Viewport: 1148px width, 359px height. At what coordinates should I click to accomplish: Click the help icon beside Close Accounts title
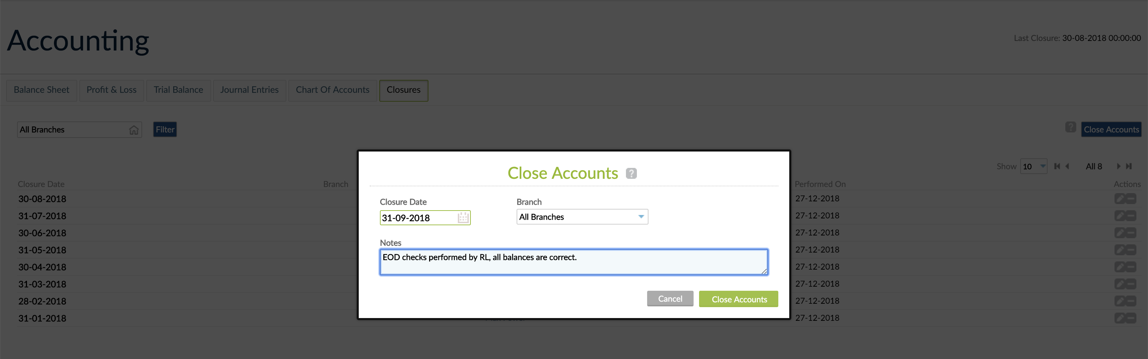[631, 173]
